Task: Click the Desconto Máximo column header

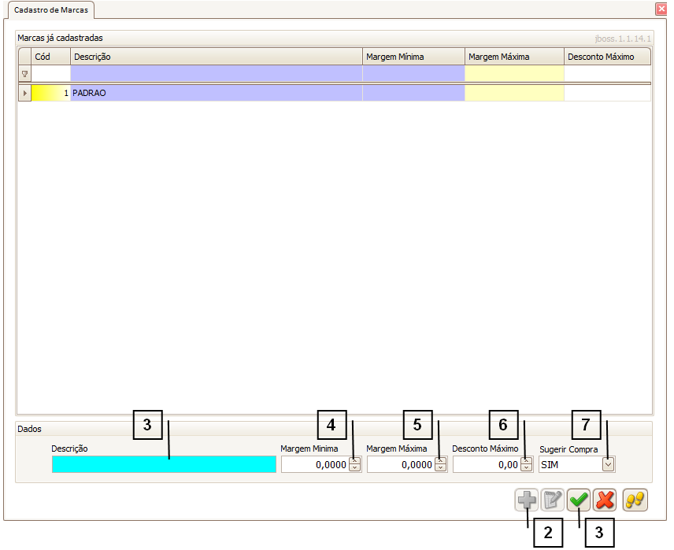Action: pyautogui.click(x=606, y=57)
